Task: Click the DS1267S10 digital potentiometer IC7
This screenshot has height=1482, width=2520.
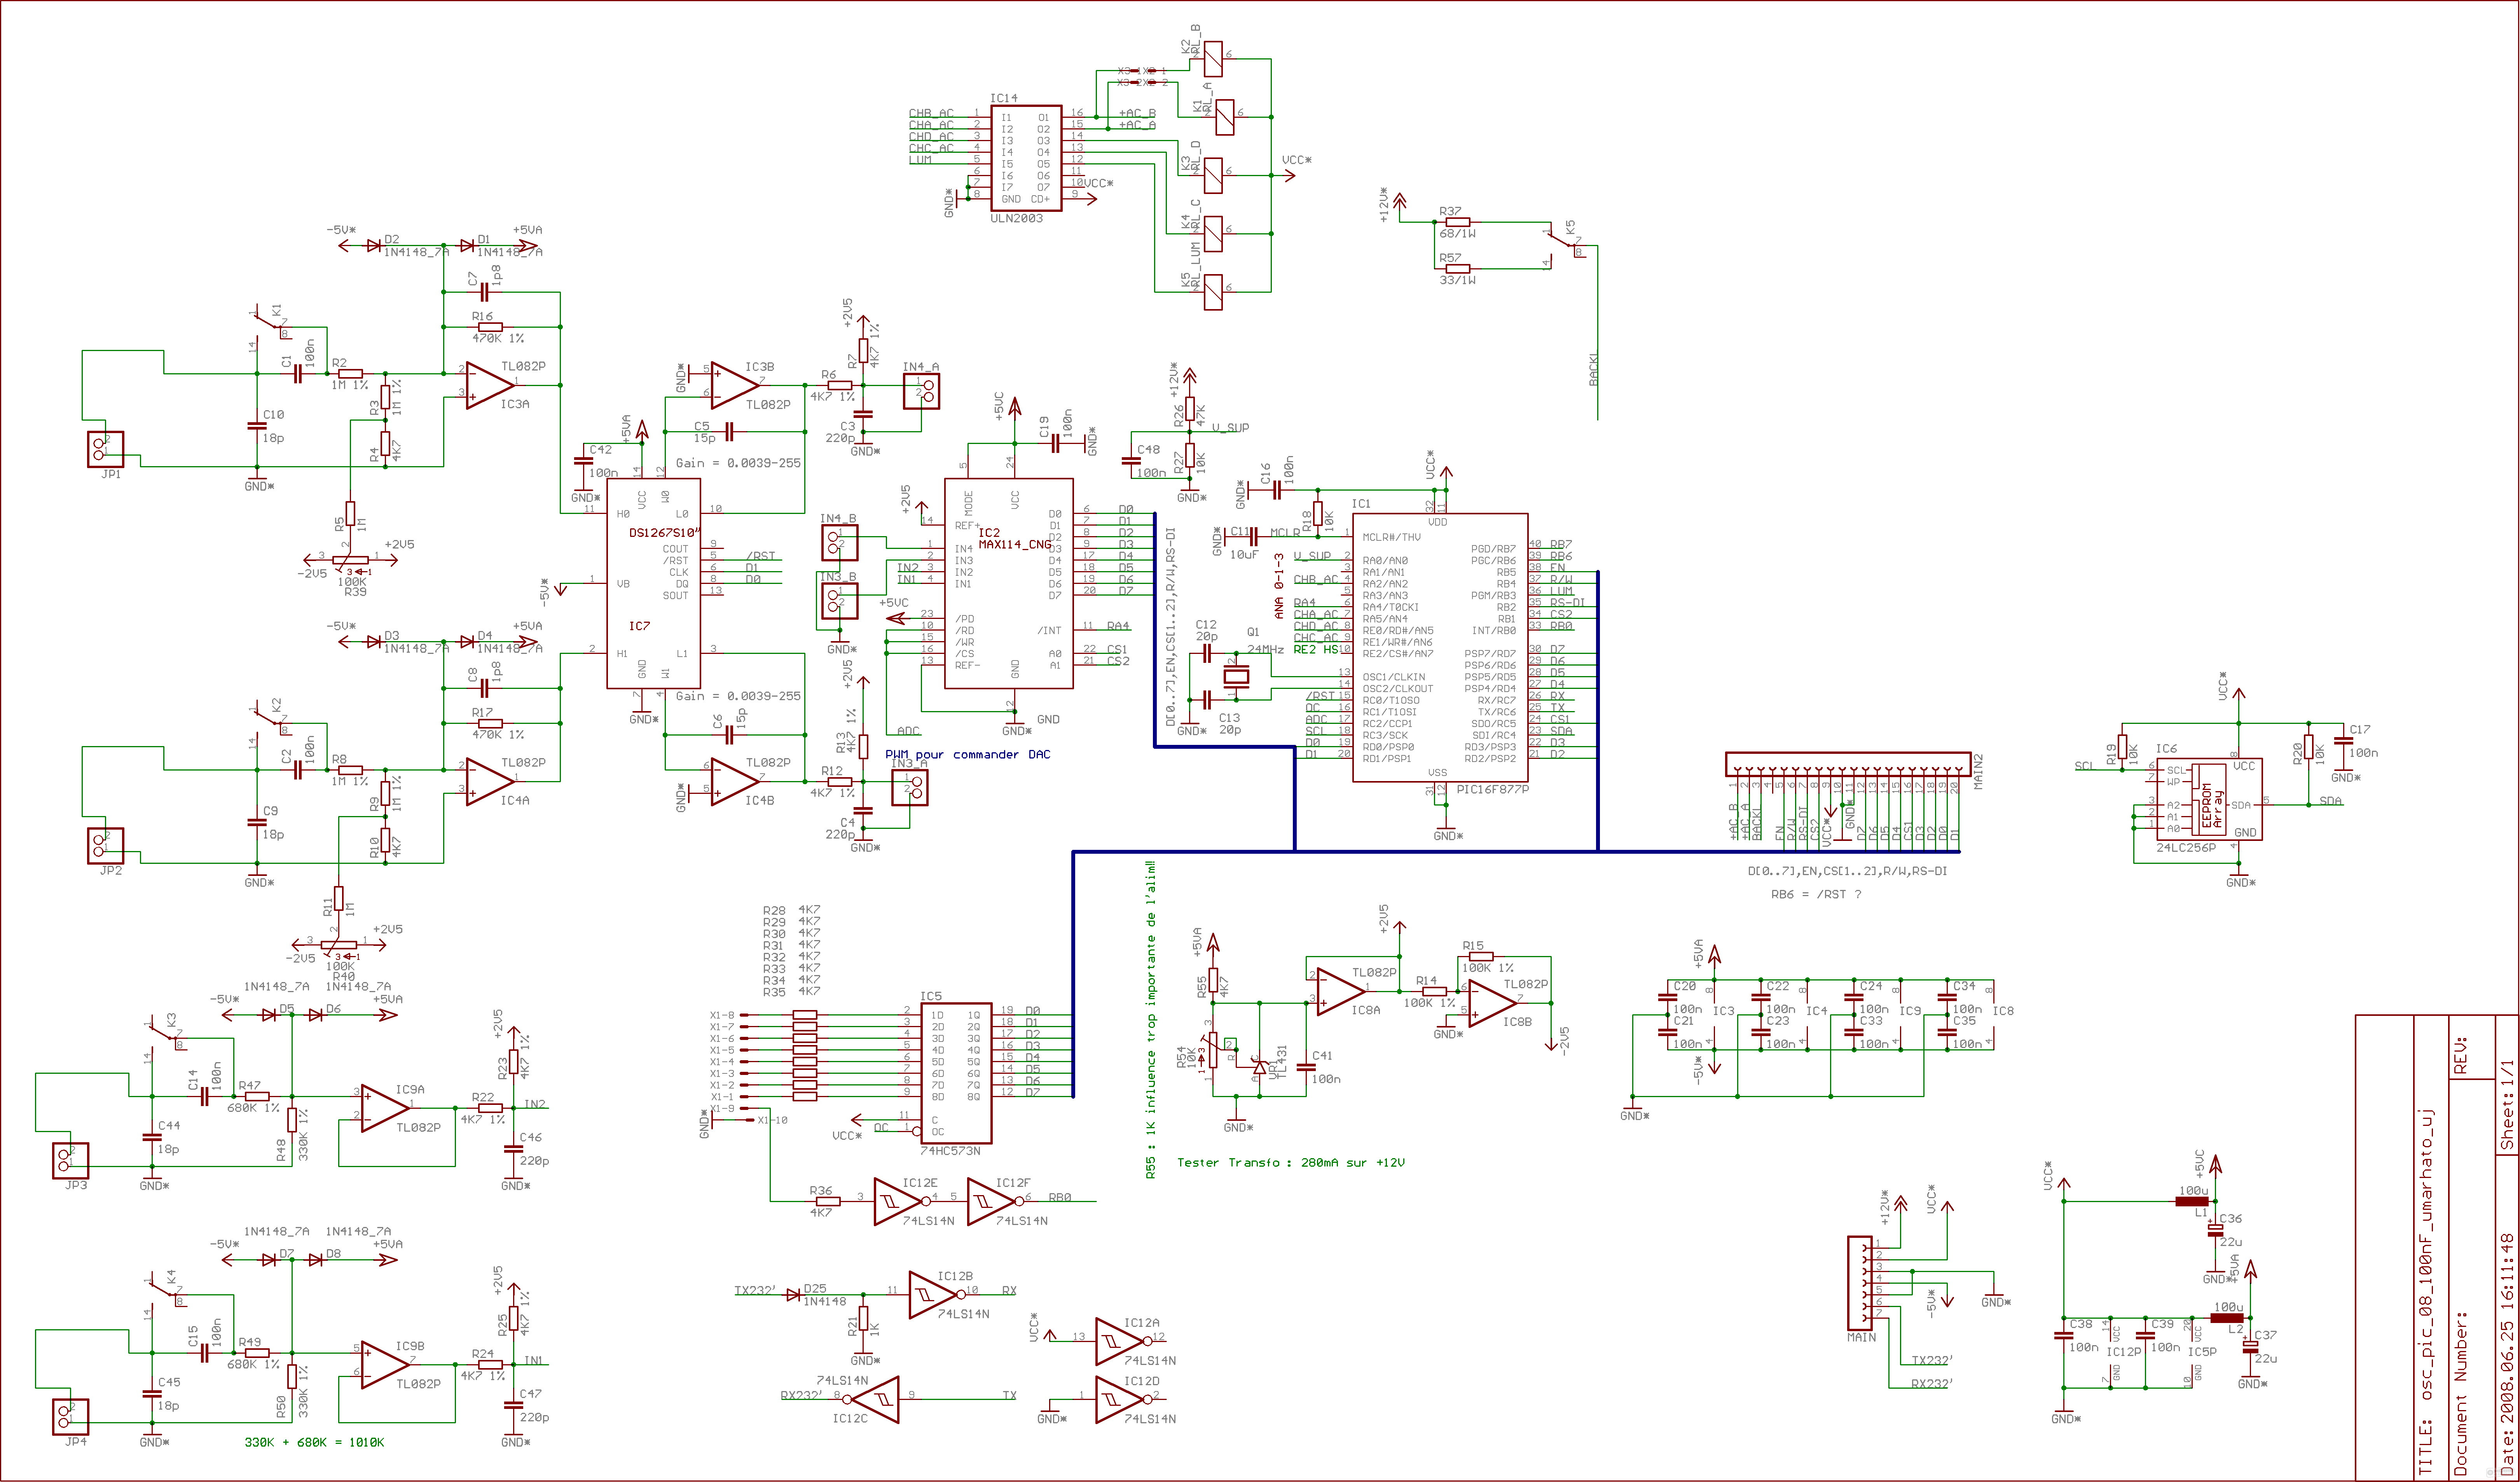Action: [653, 584]
